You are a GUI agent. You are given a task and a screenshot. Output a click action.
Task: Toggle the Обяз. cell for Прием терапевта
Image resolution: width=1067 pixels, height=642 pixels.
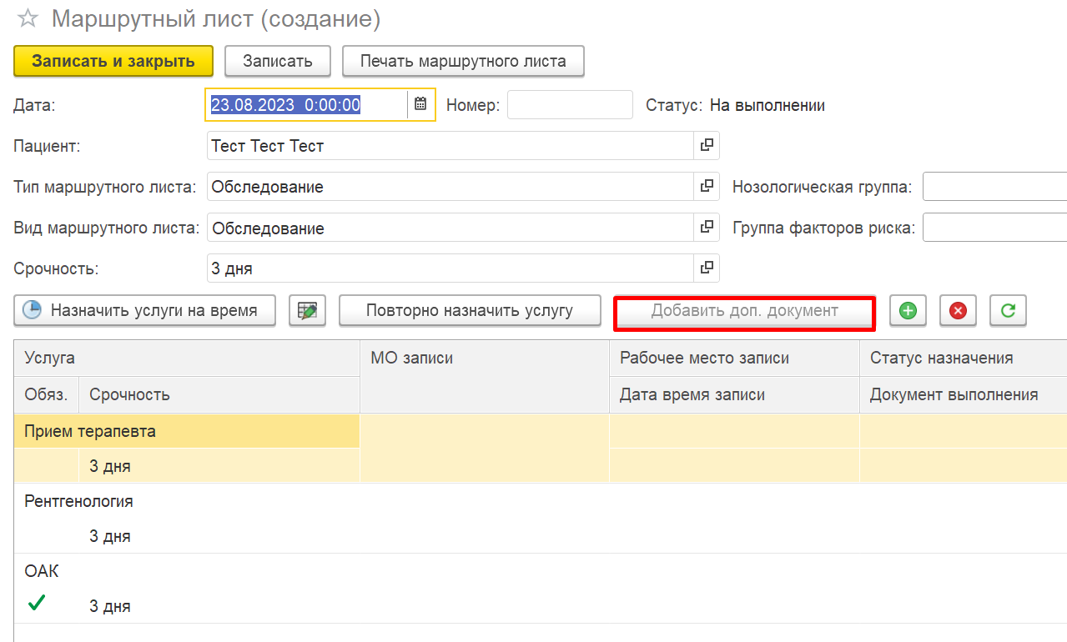pyautogui.click(x=46, y=466)
